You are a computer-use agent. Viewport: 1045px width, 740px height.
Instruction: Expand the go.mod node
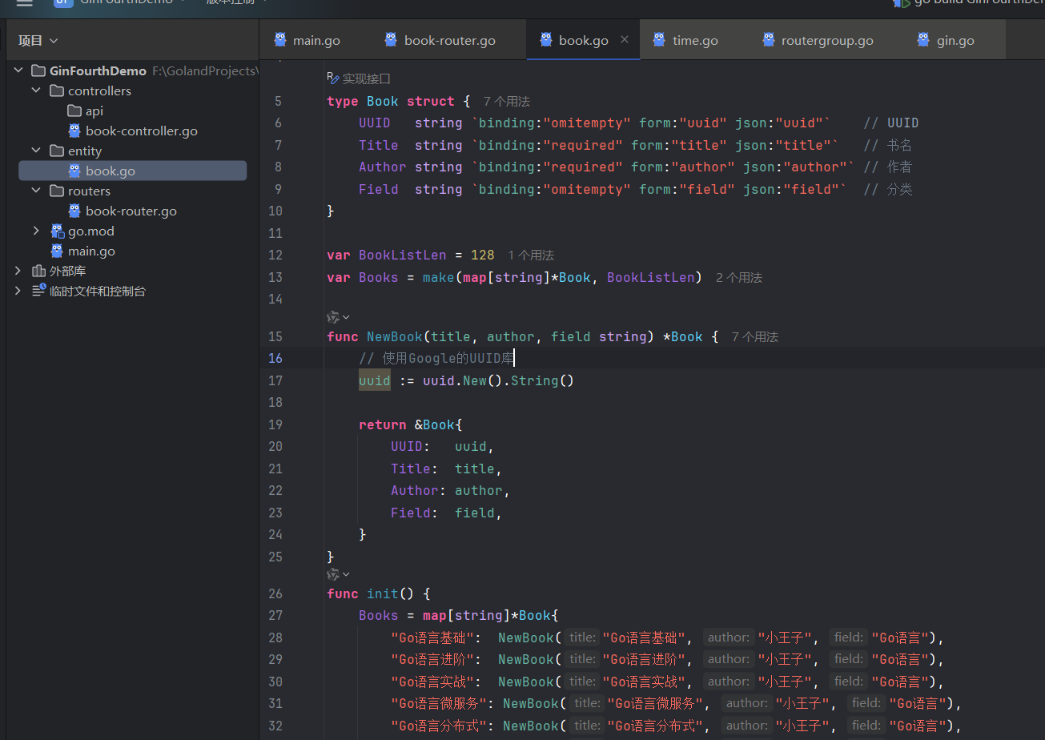(35, 231)
